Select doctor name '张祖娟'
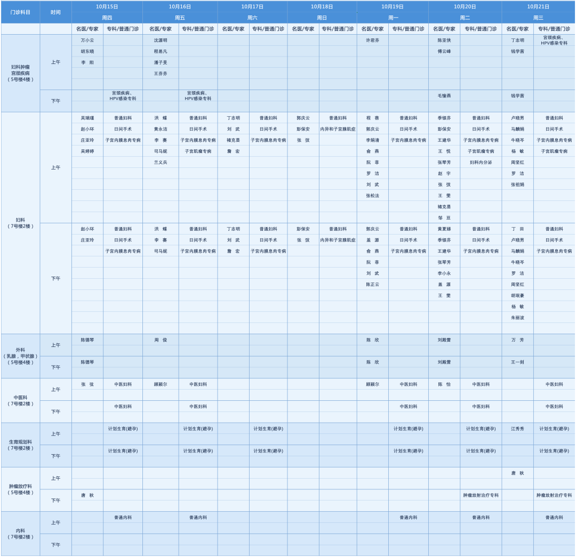 pyautogui.click(x=517, y=184)
